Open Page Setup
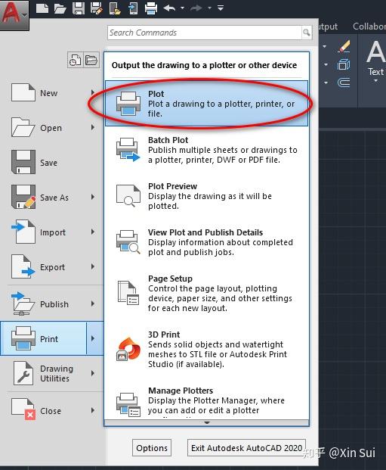The height and width of the screenshot is (470, 386). (x=206, y=293)
